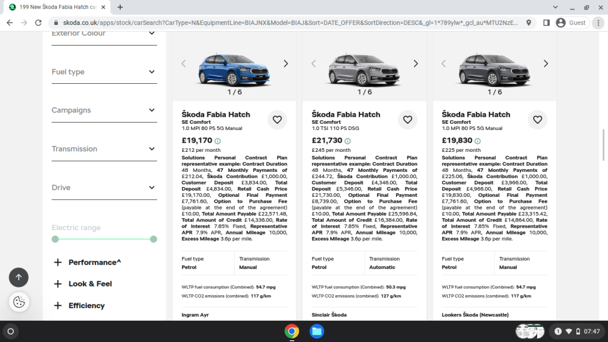608x342 pixels.
Task: Expand Transmission filter
Action: coord(105,149)
